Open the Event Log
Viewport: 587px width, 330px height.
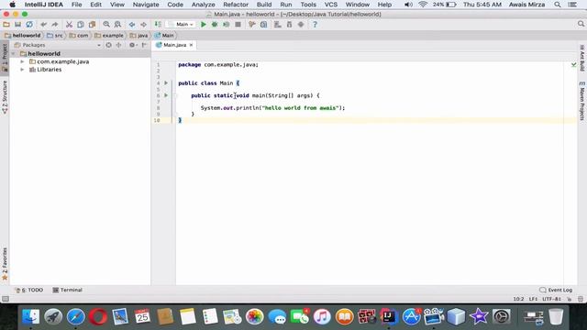coord(556,290)
